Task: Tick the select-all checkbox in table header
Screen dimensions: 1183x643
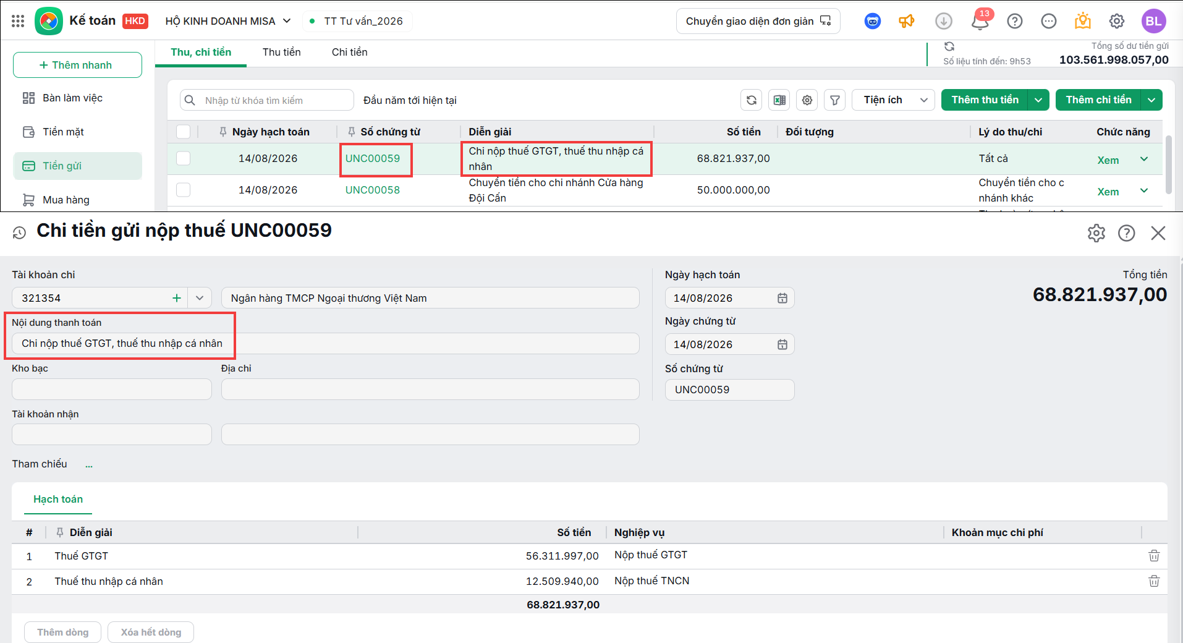Action: tap(184, 132)
